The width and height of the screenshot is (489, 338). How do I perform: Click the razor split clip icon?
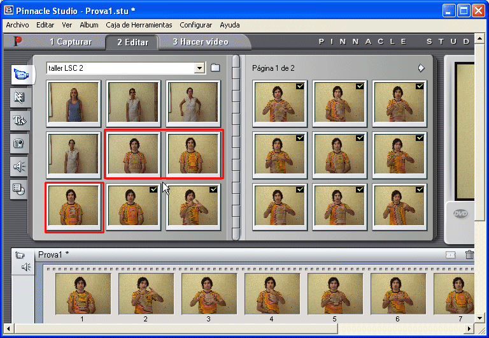coord(450,255)
